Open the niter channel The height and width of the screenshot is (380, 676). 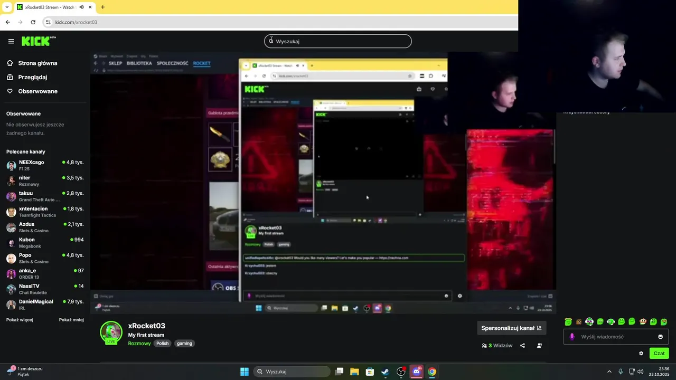[45, 181]
